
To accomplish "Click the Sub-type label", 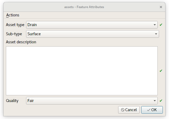I will [14, 34].
